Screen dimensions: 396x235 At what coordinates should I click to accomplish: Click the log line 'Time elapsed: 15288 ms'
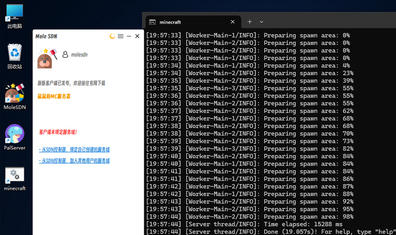point(244,224)
